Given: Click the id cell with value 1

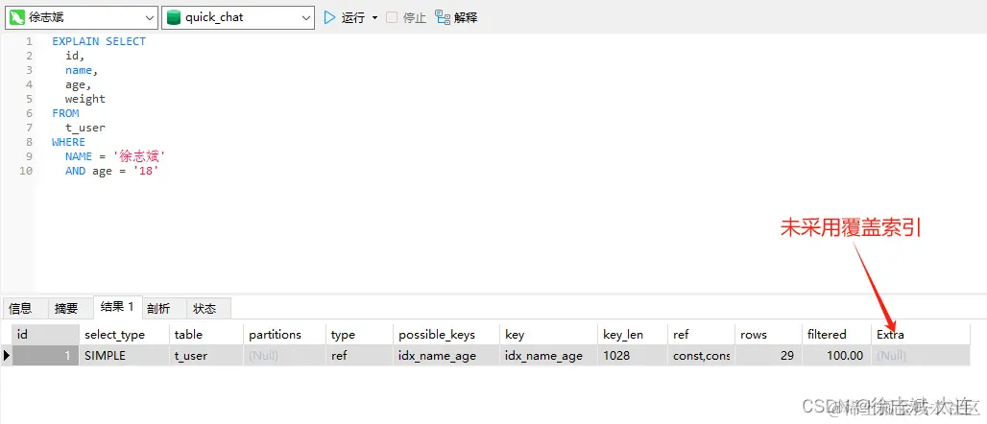Looking at the screenshot, I should pyautogui.click(x=45, y=356).
